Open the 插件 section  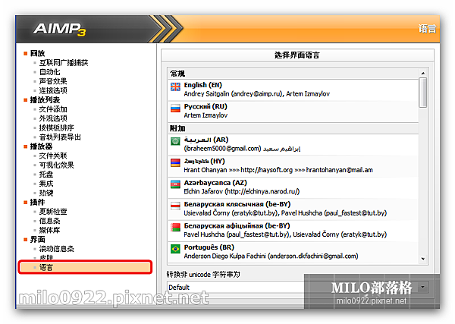tap(37, 202)
